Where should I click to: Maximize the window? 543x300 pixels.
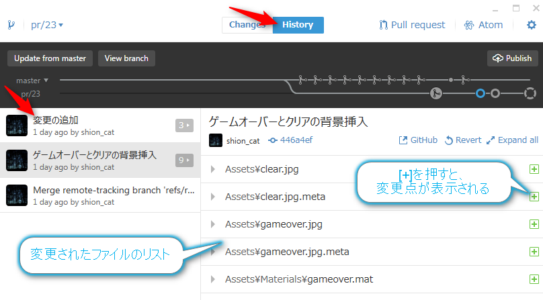tap(516, 8)
